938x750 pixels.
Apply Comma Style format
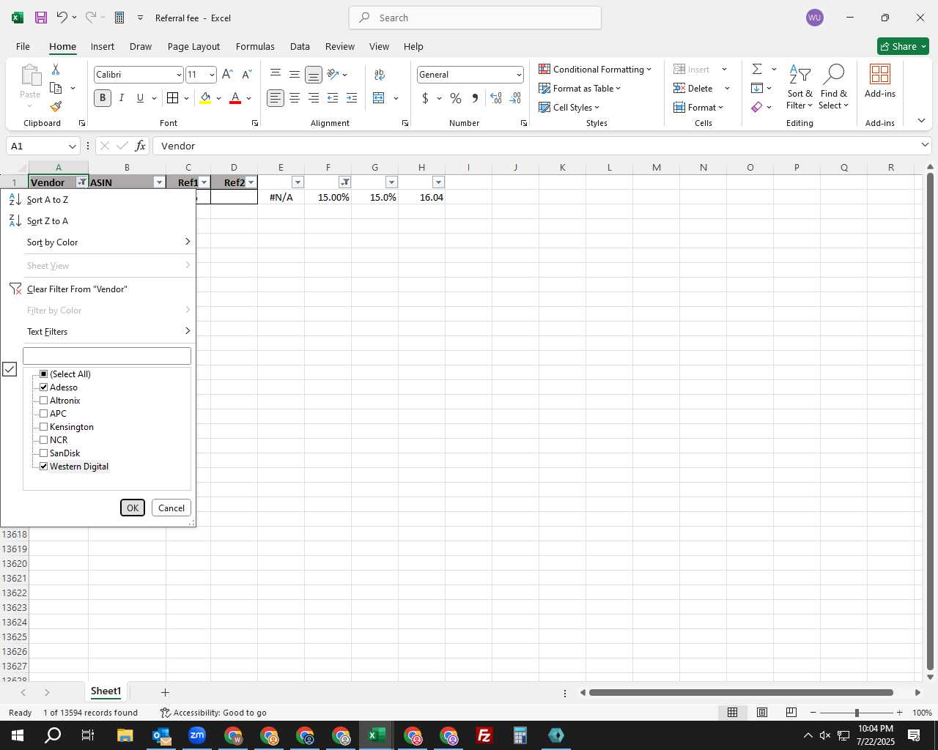[x=475, y=97]
